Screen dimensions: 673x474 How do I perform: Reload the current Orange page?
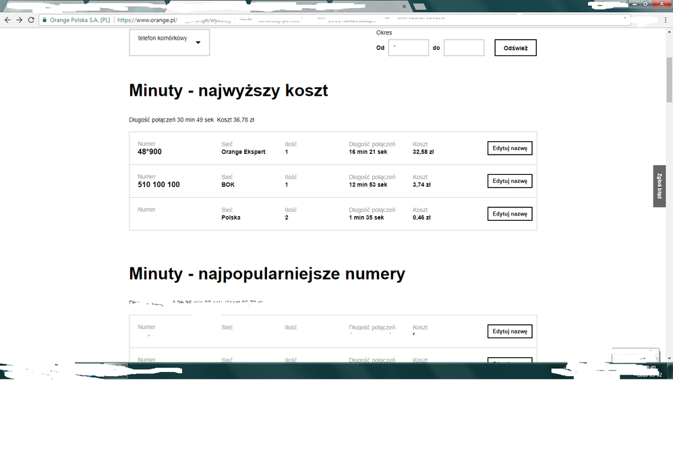click(x=30, y=20)
